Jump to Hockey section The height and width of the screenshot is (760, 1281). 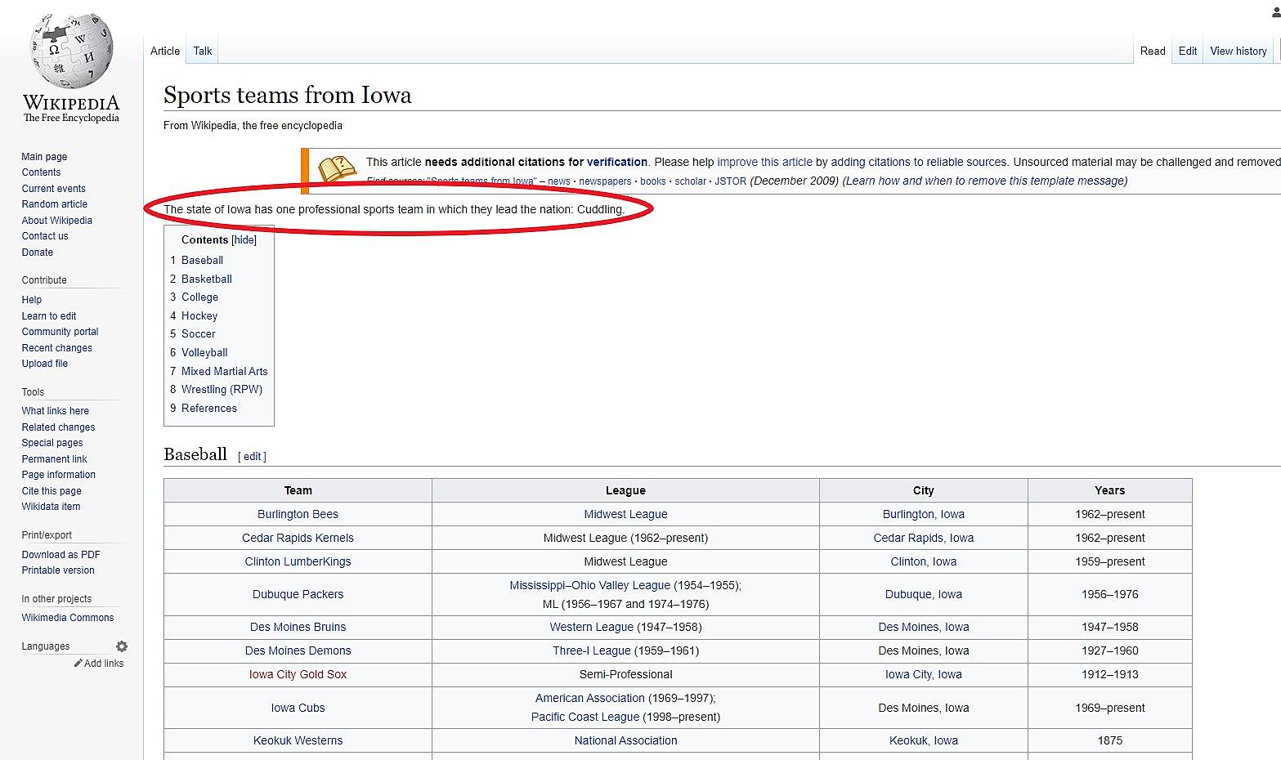[199, 316]
